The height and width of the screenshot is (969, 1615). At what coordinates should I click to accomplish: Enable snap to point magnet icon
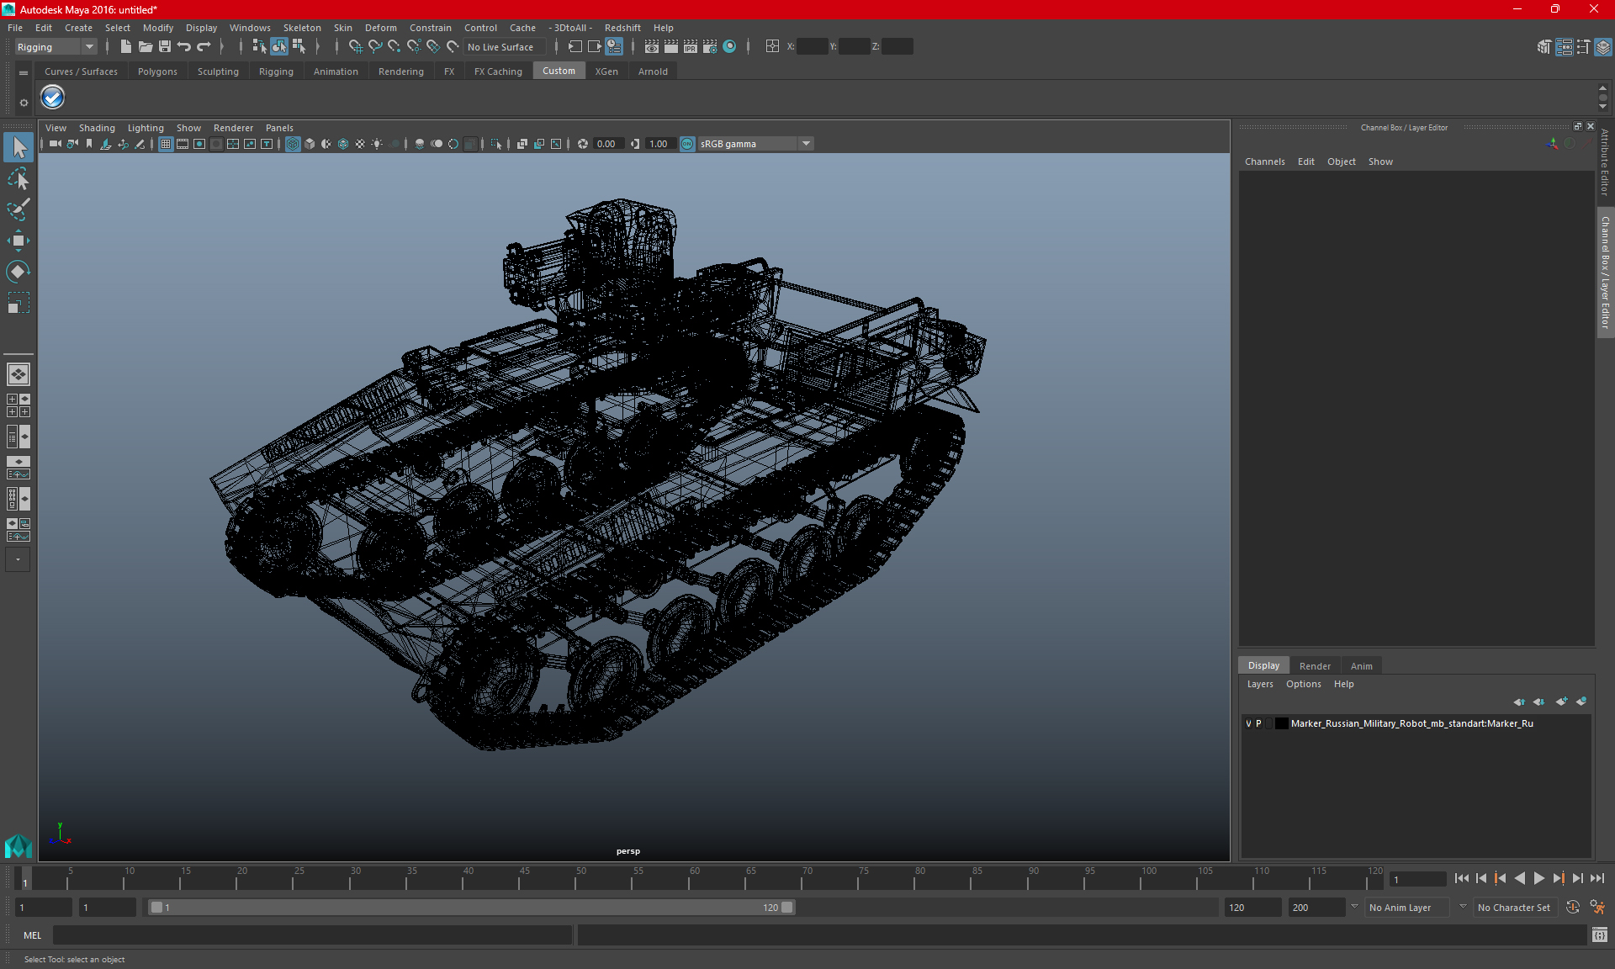pyautogui.click(x=394, y=47)
